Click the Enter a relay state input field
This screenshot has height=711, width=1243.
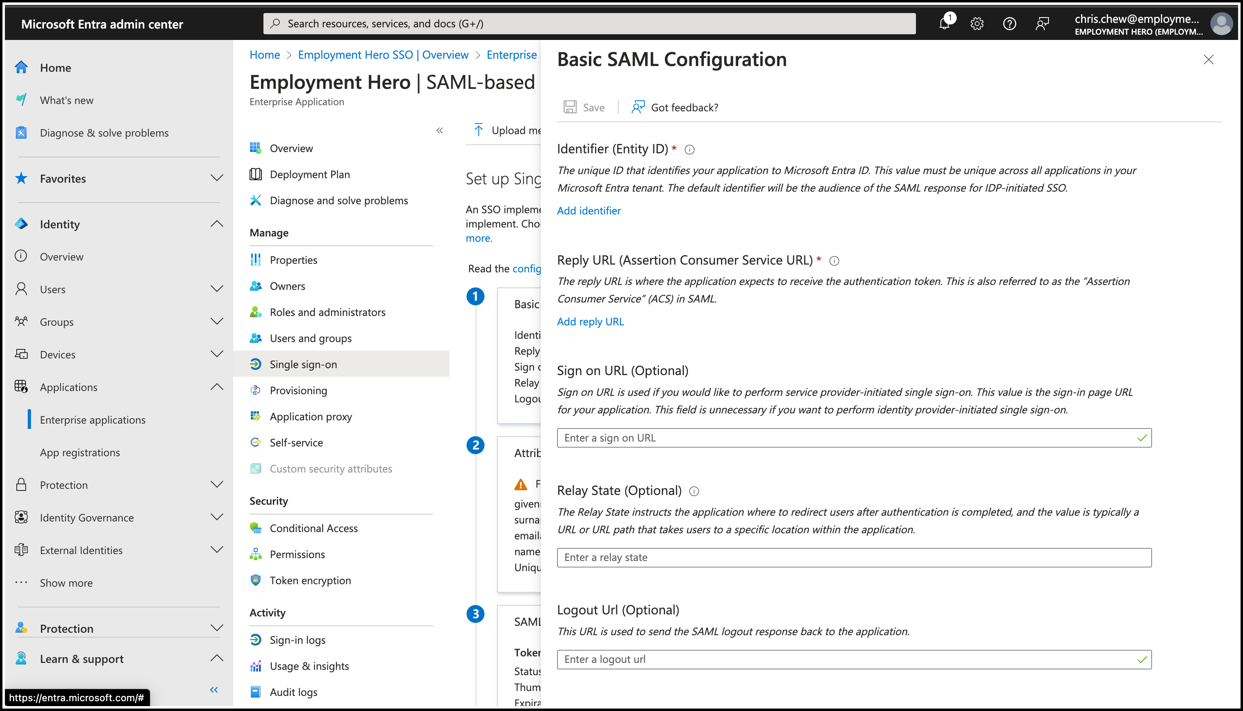[854, 557]
